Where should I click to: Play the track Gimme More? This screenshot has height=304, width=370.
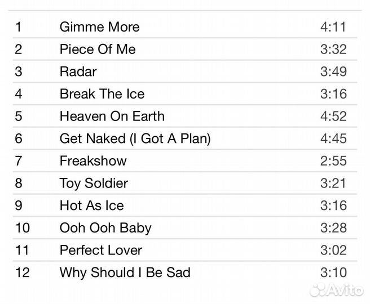click(x=99, y=27)
